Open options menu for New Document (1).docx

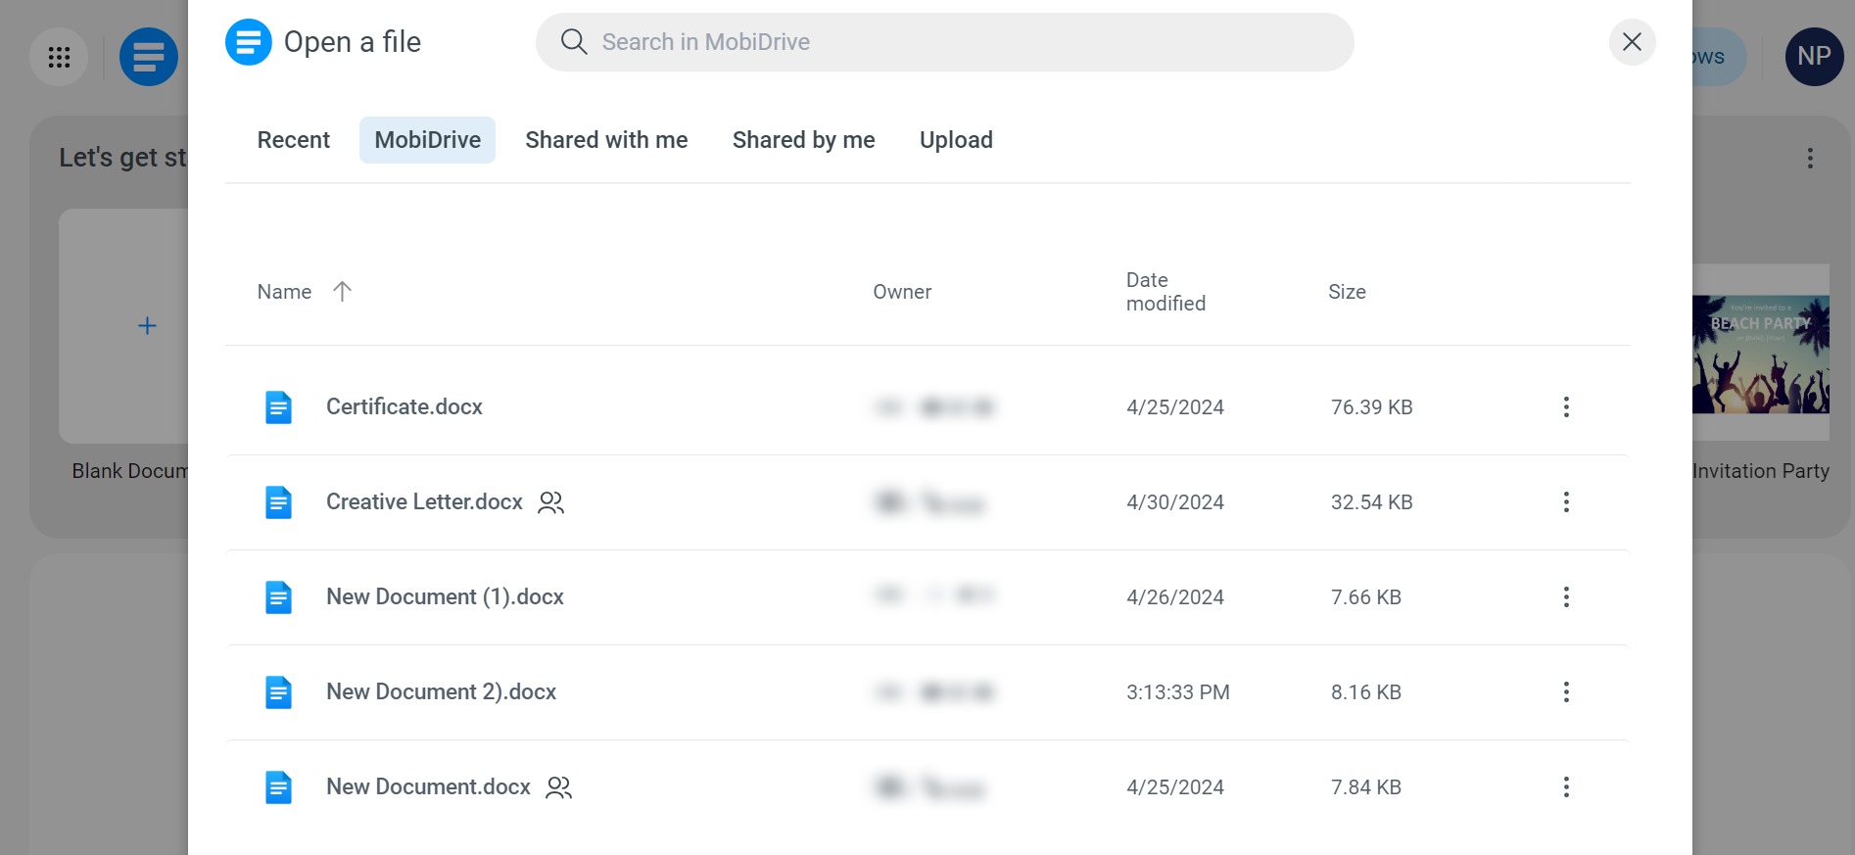point(1566,596)
